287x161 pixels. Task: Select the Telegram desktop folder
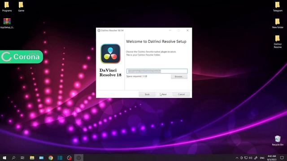[278, 7]
